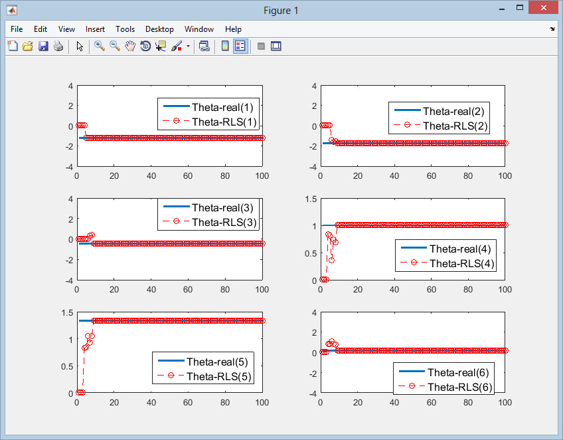Viewport: 563px width, 440px height.
Task: Select the Theta-RLS(3) legend entry
Action: click(x=210, y=222)
